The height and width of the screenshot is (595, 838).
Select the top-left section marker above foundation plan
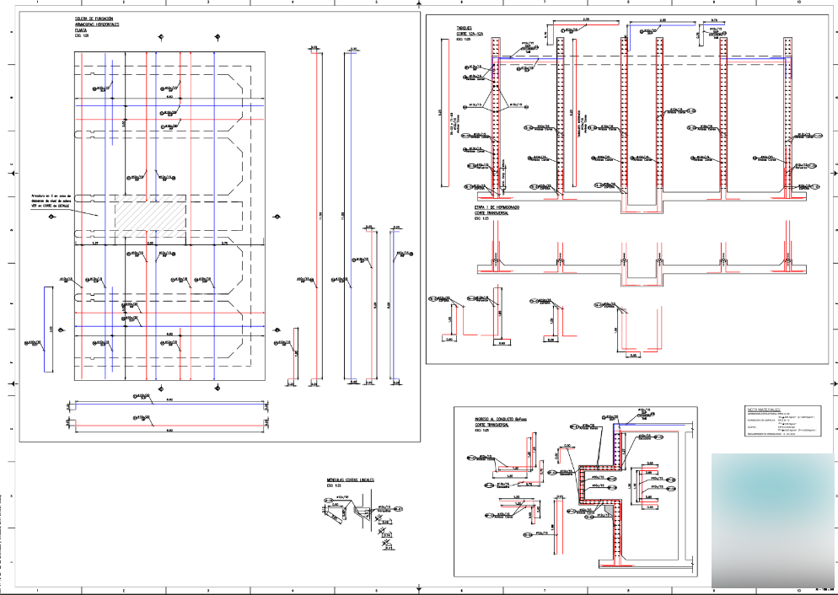tap(161, 37)
